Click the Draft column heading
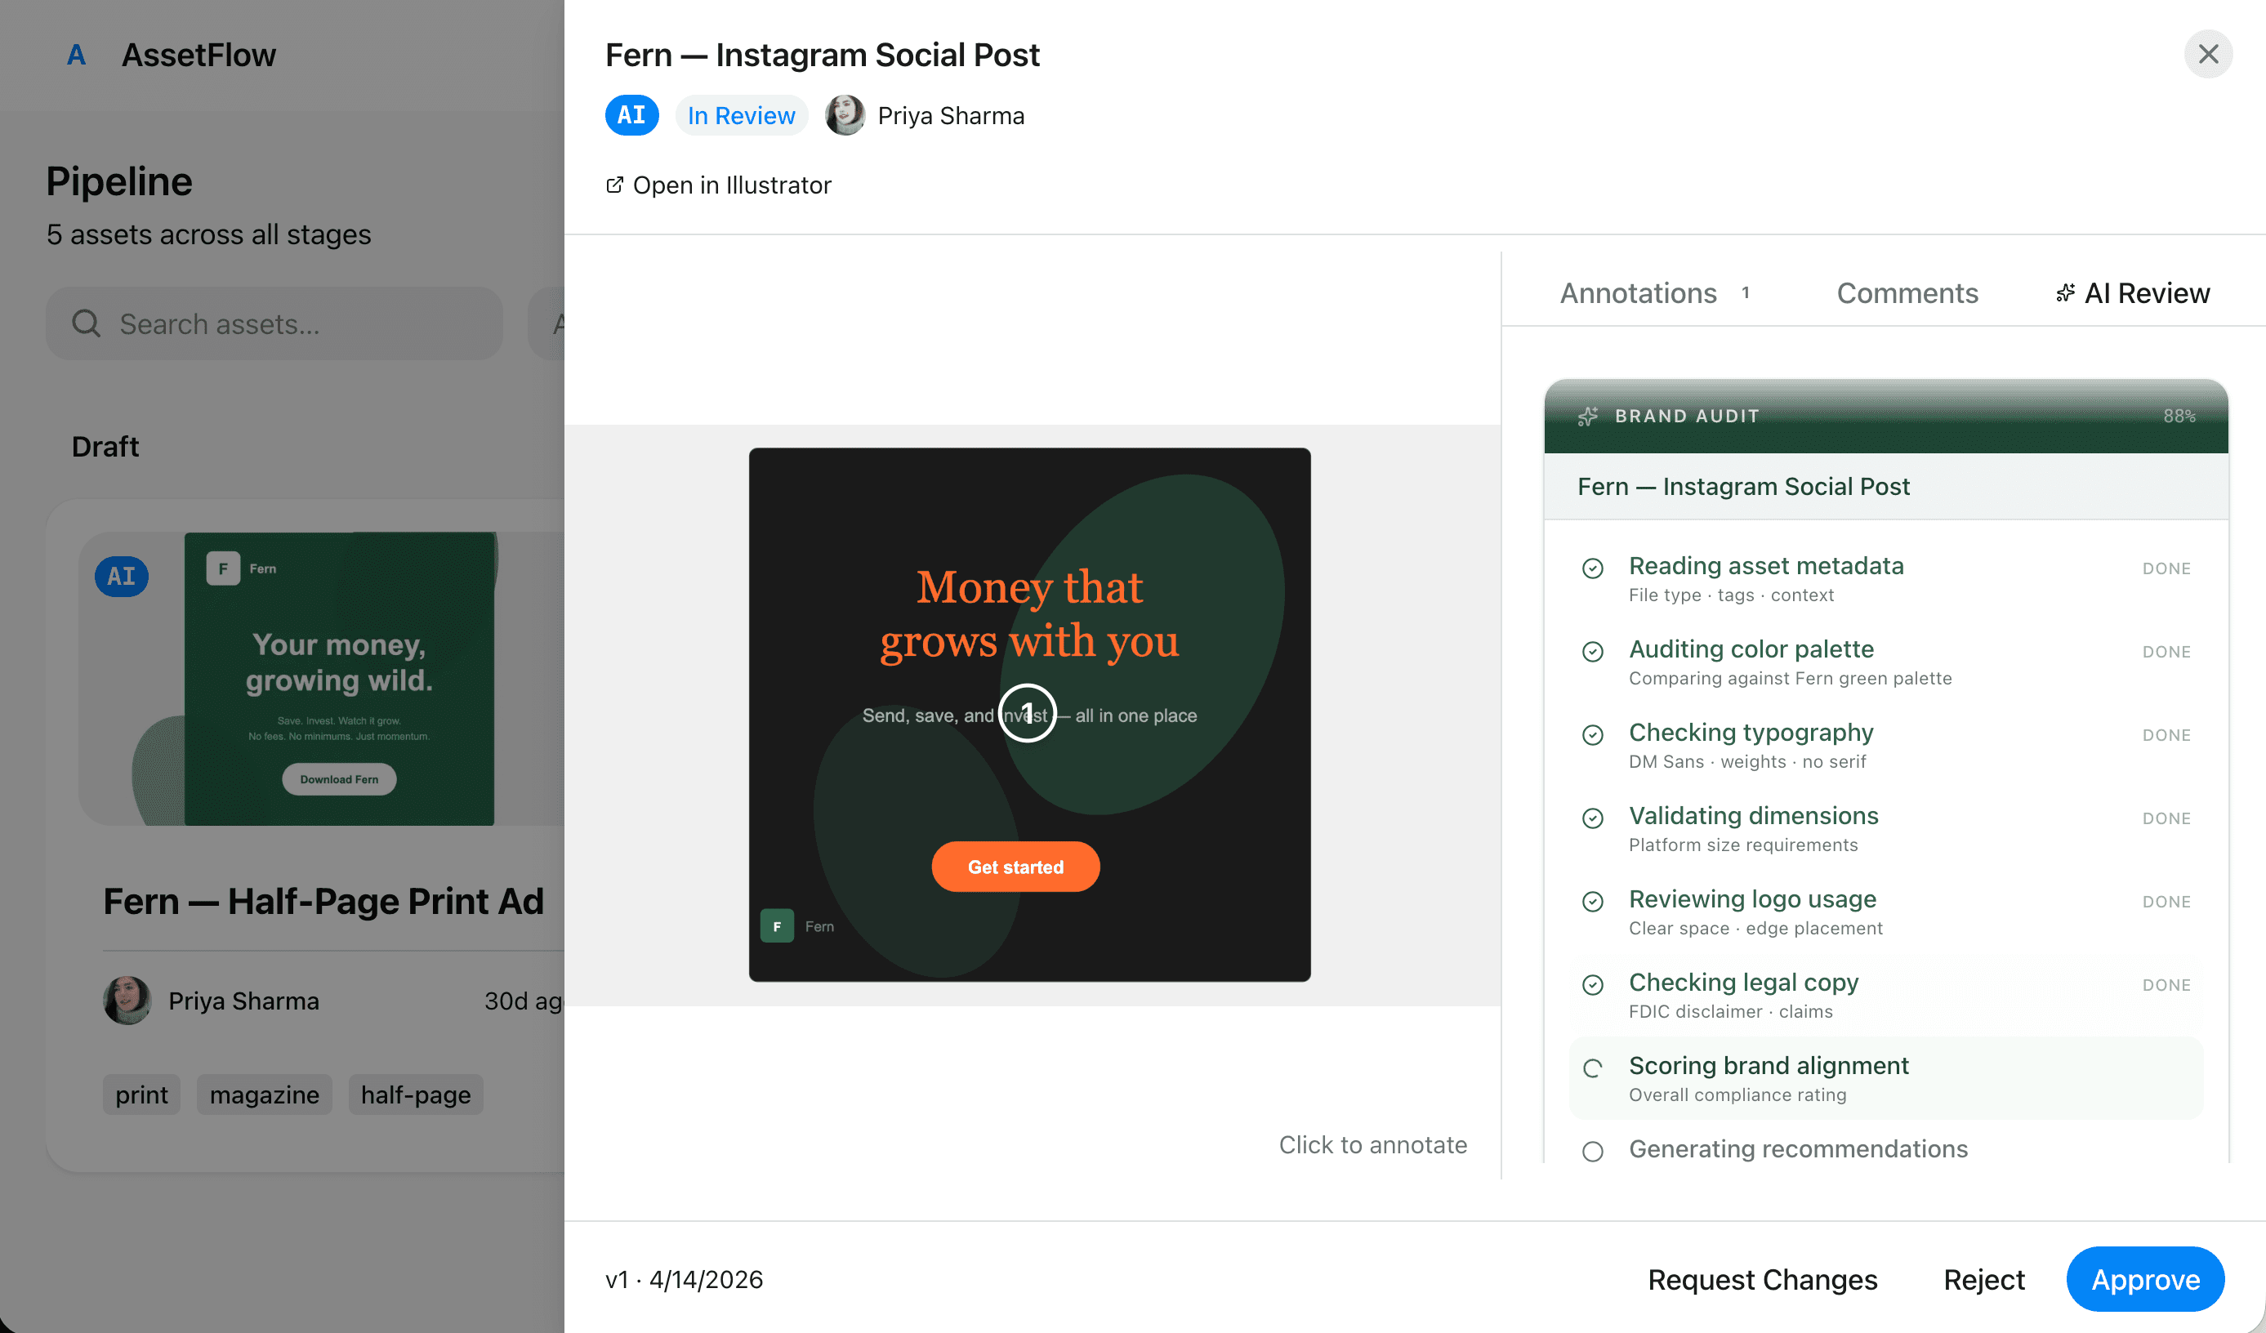The width and height of the screenshot is (2266, 1333). [x=105, y=447]
